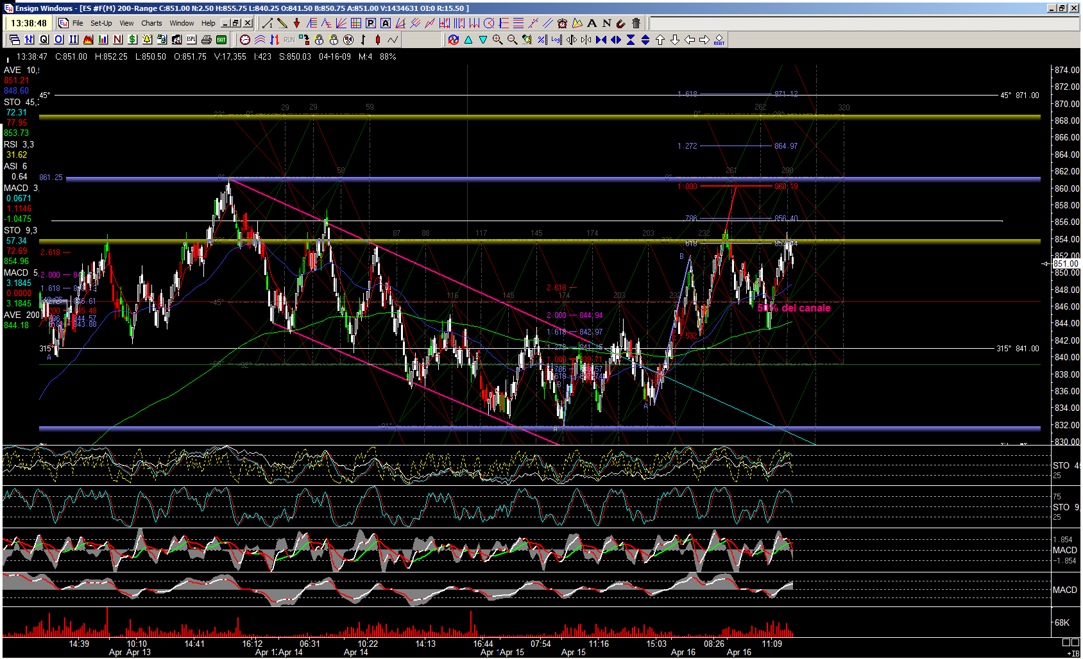The height and width of the screenshot is (659, 1083).
Task: Toggle the RUN button
Action: 289,40
